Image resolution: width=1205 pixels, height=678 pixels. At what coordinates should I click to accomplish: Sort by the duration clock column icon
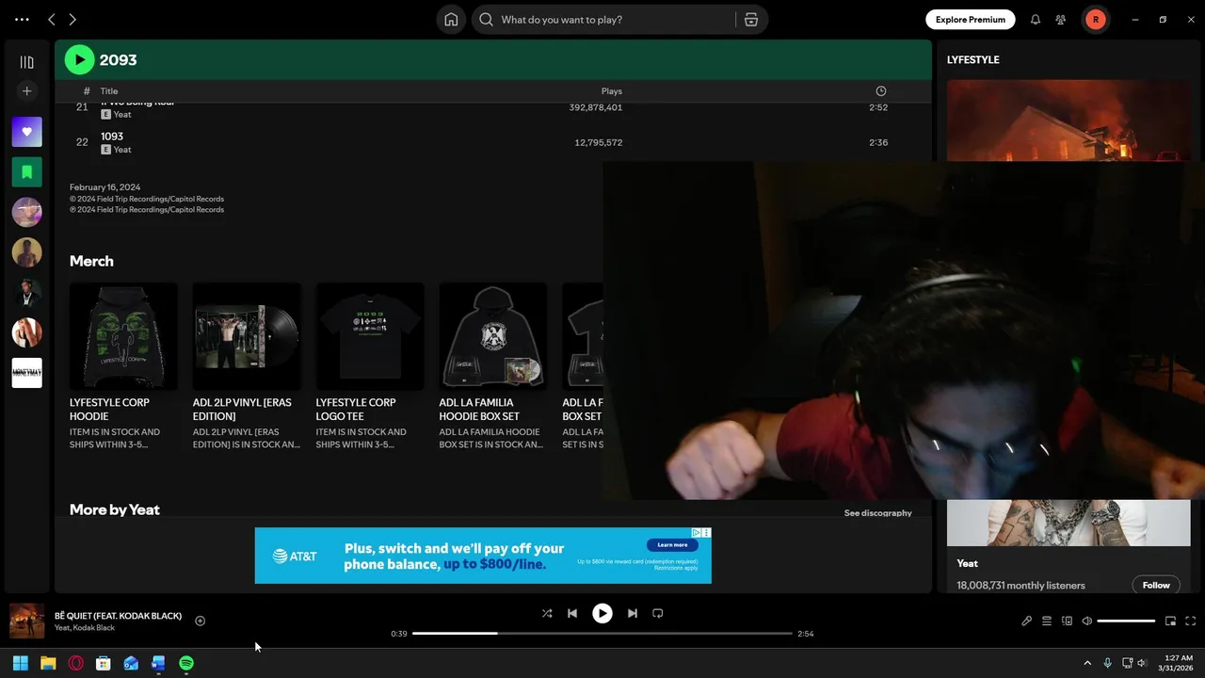881,91
